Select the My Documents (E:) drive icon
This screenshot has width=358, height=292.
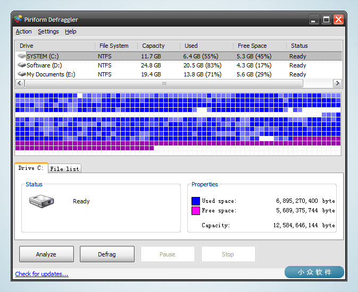[x=21, y=74]
